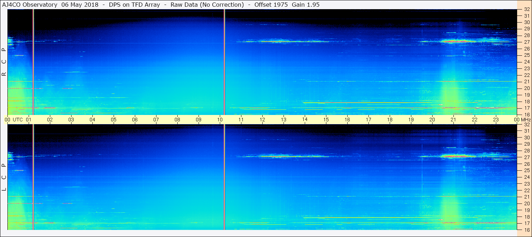Click the "MHz" label on time axis
Viewport: 532px width, 237px height.
pos(526,120)
